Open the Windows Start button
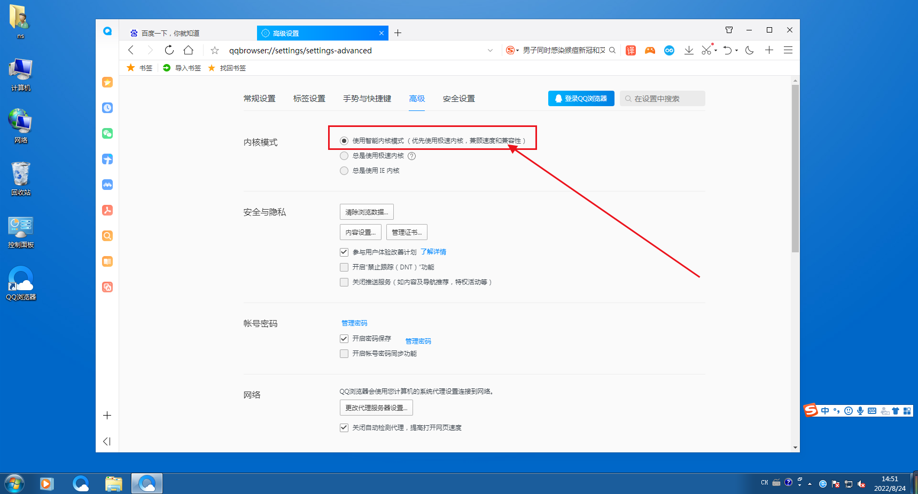 pos(14,483)
